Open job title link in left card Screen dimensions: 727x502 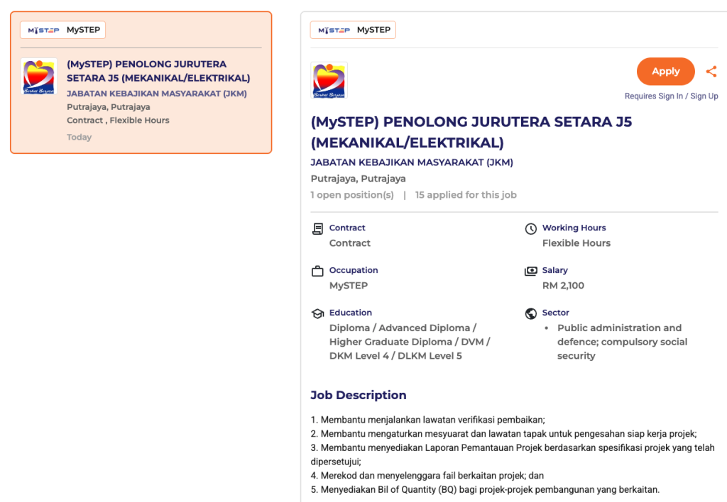[158, 71]
